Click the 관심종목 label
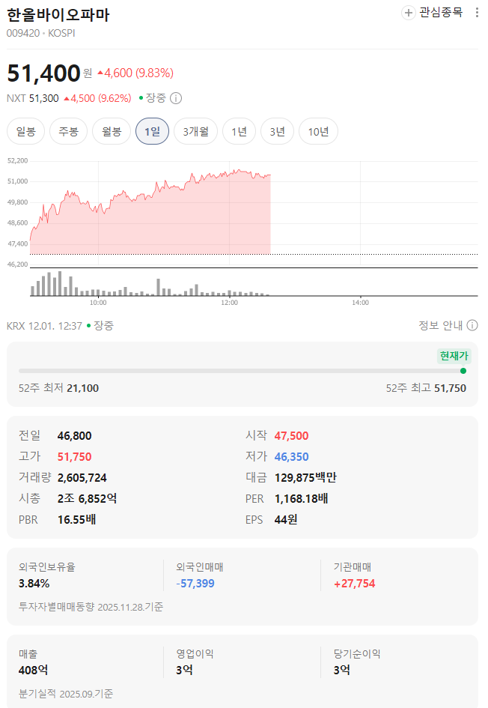The image size is (488, 708). click(x=441, y=12)
